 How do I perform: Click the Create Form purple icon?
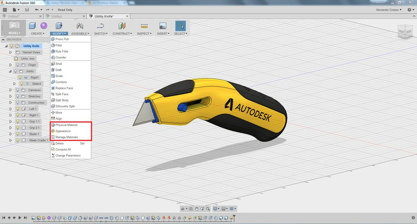(44, 26)
